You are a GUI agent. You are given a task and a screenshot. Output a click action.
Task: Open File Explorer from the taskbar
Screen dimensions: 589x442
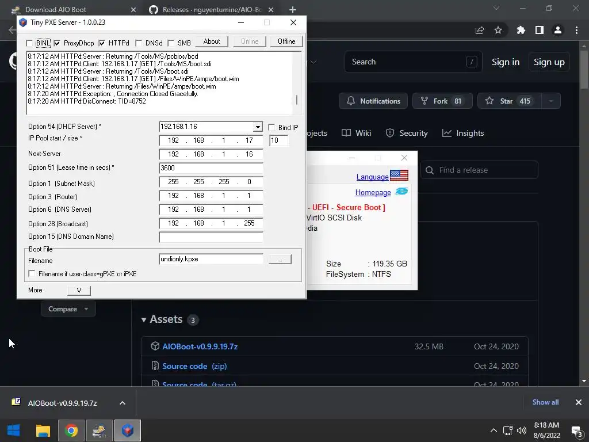43,430
